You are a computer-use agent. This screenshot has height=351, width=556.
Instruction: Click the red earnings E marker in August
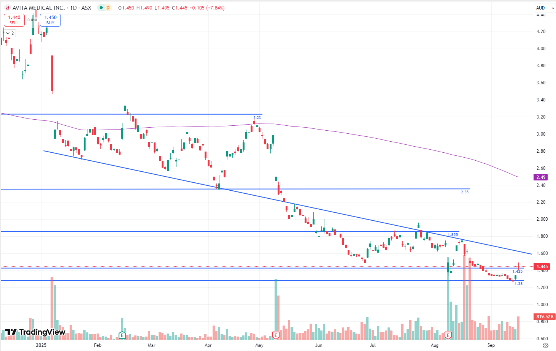(x=448, y=335)
